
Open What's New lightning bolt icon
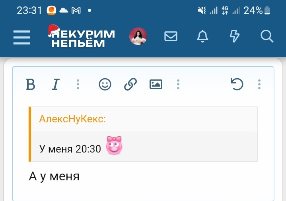[235, 36]
